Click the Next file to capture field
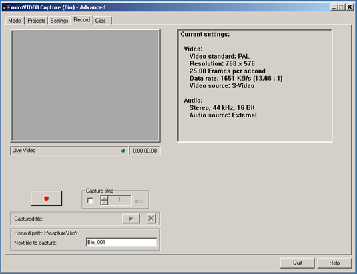Screen dimensions: 357x274 [121, 243]
